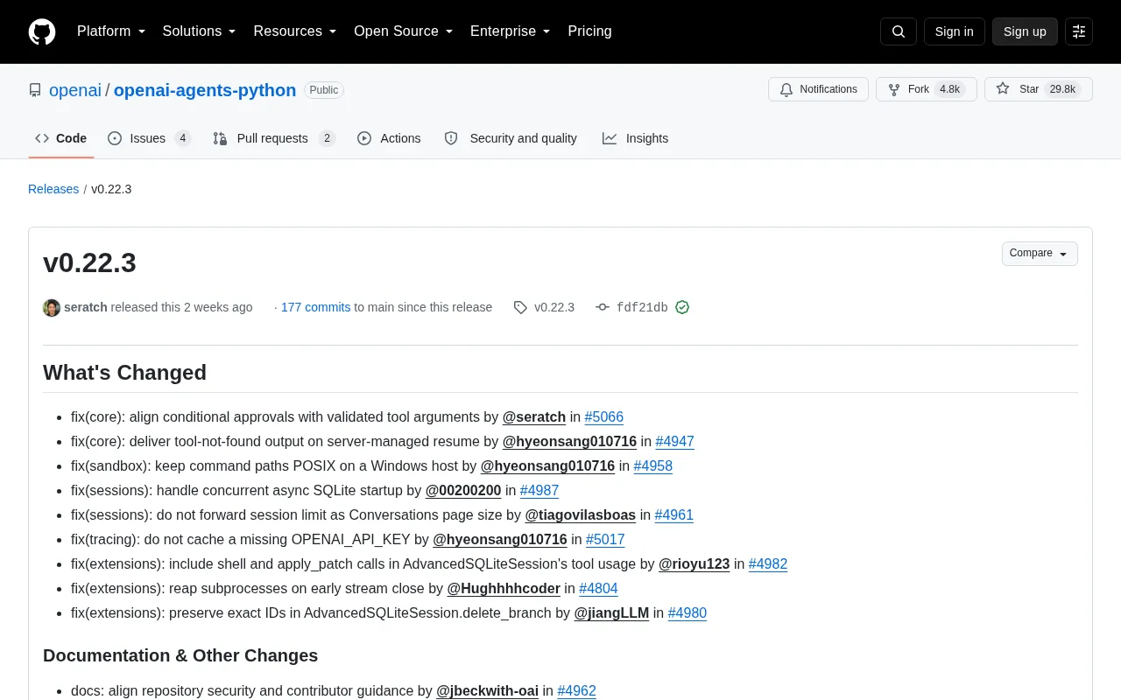The height and width of the screenshot is (700, 1121).
Task: Click the Notifications bell button
Action: pos(818,89)
